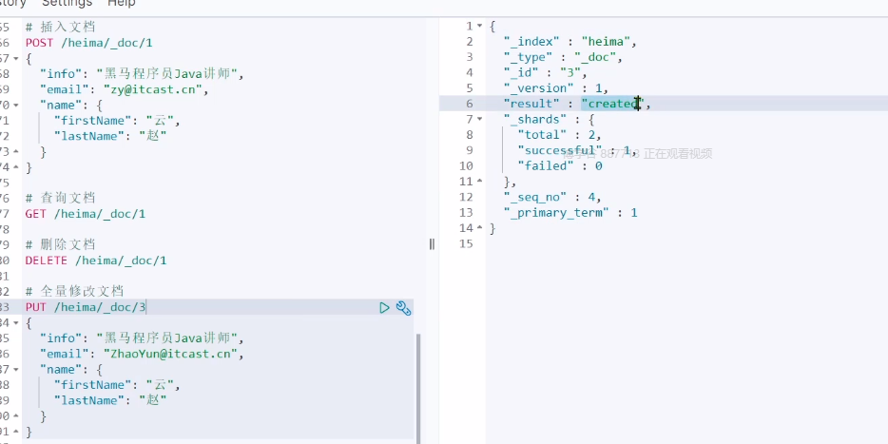Click the comment "# 全量修改文档"
The width and height of the screenshot is (888, 444).
74,292
